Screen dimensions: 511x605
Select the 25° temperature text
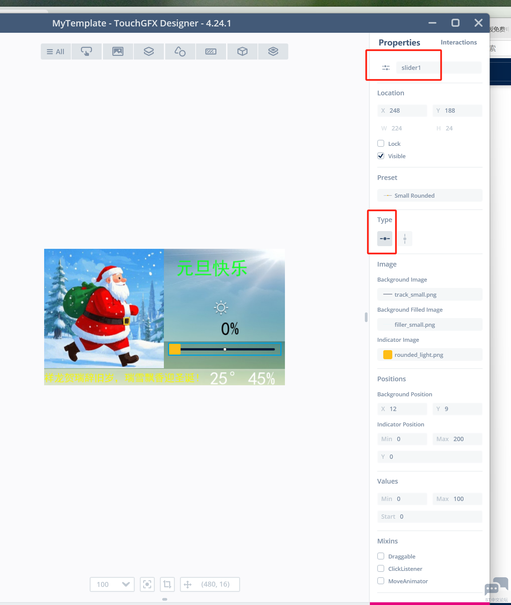[222, 378]
